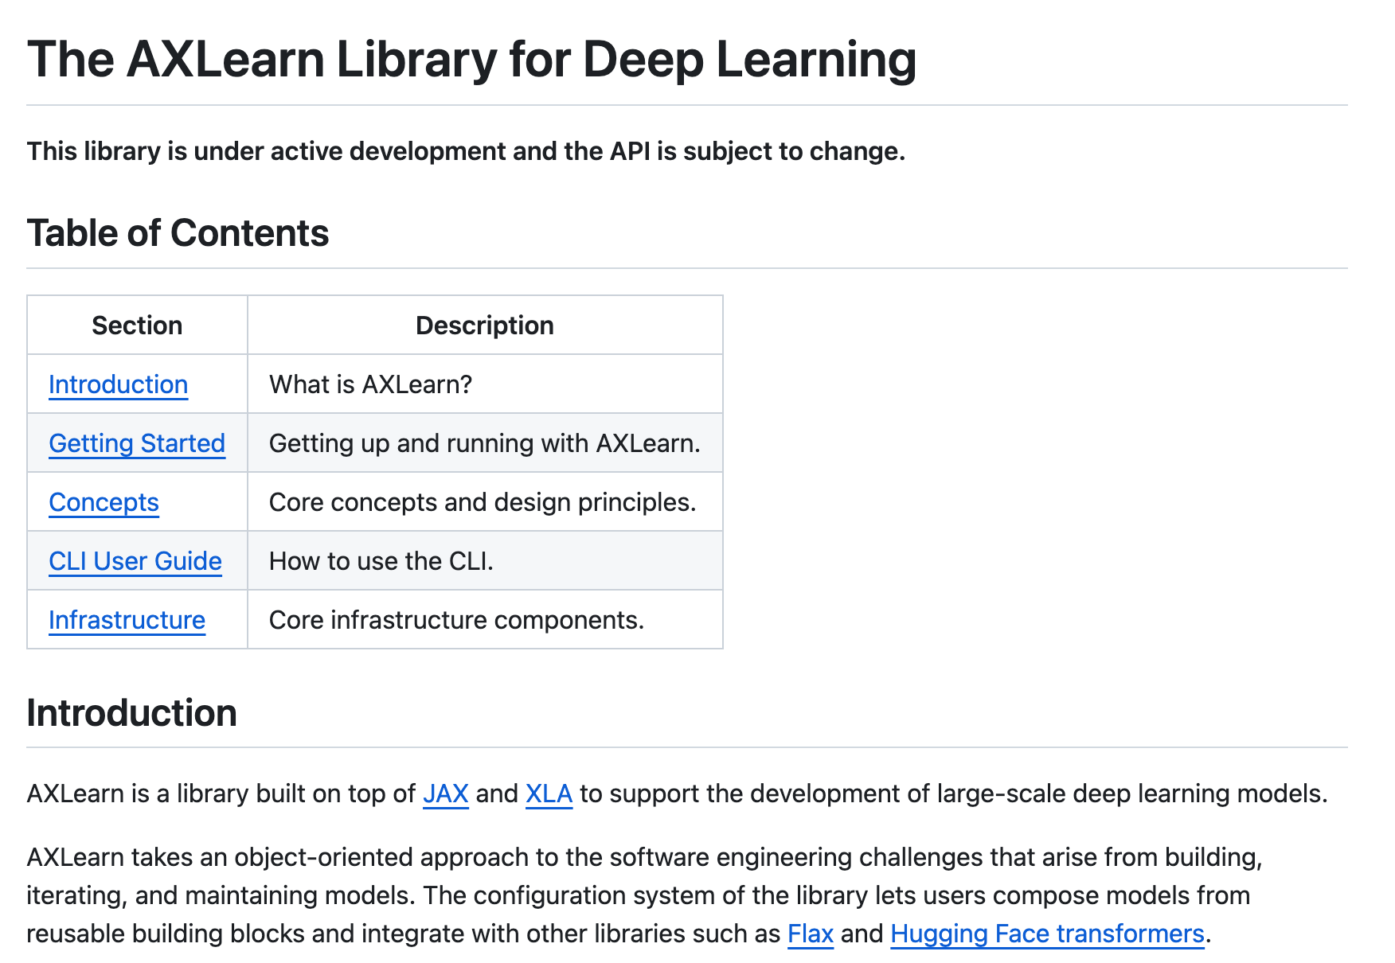The width and height of the screenshot is (1395, 963).
Task: Click the Description column header
Action: (x=483, y=325)
